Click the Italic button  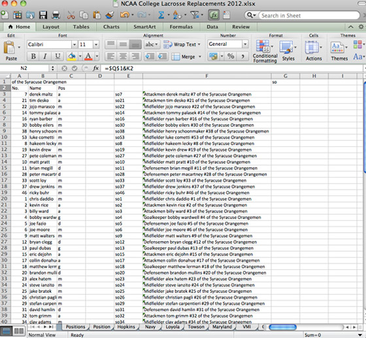[x=45, y=56]
